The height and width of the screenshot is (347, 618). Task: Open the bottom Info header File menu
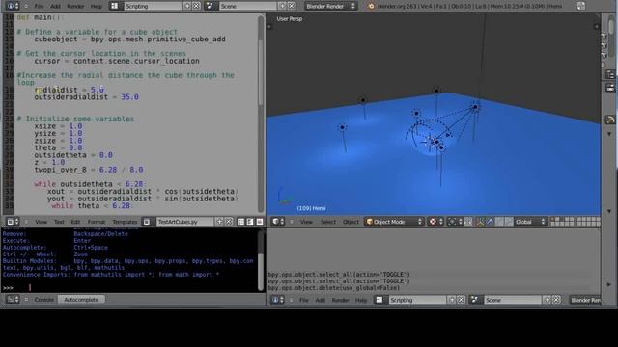click(x=304, y=300)
